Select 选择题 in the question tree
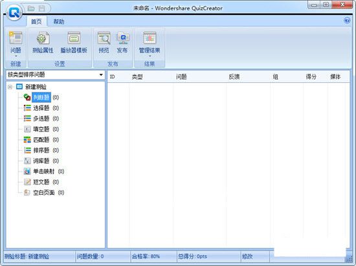Viewport: 356px width, 266px height. 41,108
